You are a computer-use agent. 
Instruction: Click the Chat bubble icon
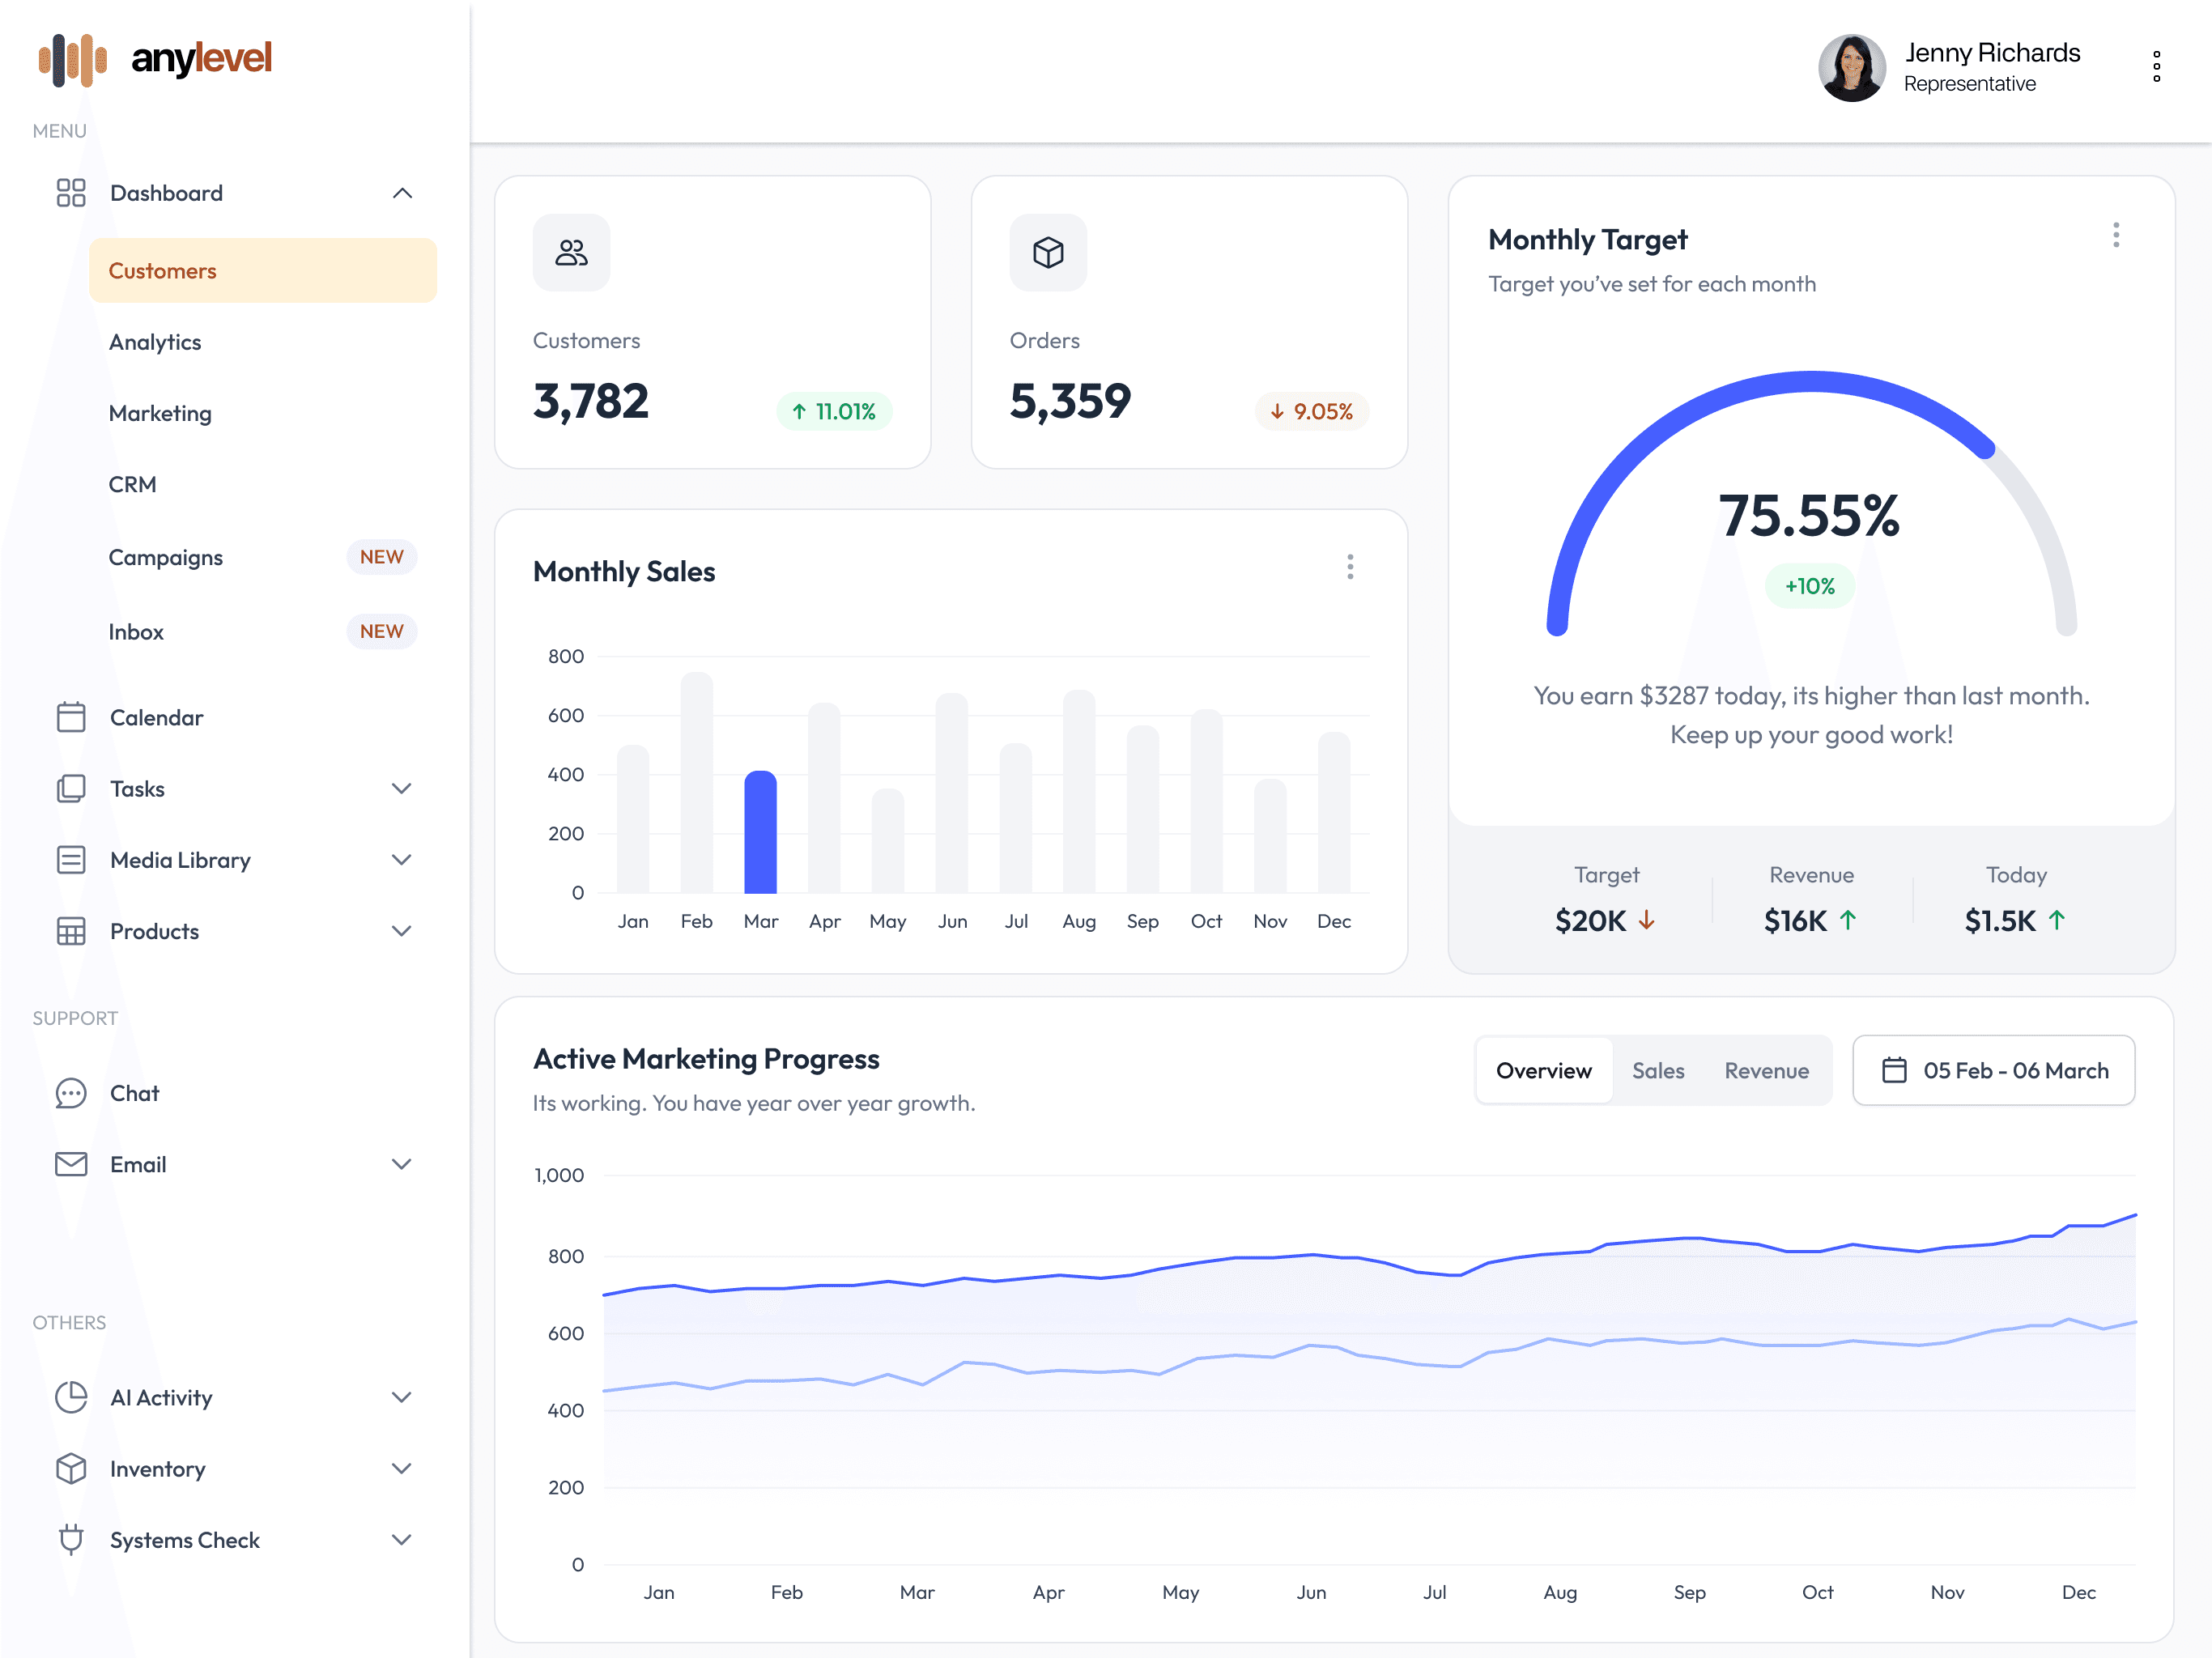[71, 1093]
